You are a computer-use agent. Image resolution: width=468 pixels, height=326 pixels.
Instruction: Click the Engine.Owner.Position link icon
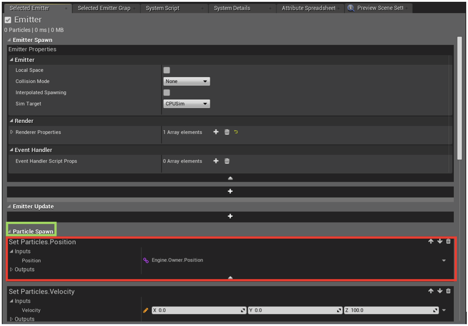point(146,261)
